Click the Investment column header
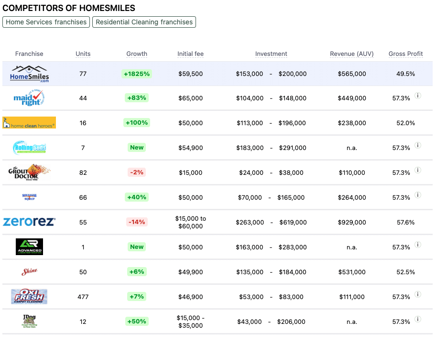436x343 pixels. point(271,54)
